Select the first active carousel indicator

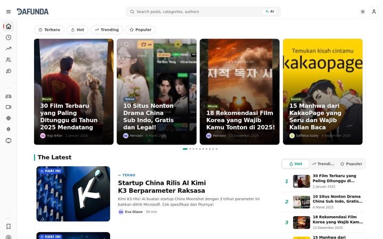coord(185,149)
